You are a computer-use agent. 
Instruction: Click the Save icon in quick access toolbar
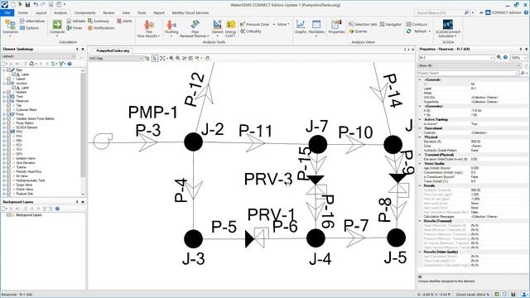coord(27,5)
